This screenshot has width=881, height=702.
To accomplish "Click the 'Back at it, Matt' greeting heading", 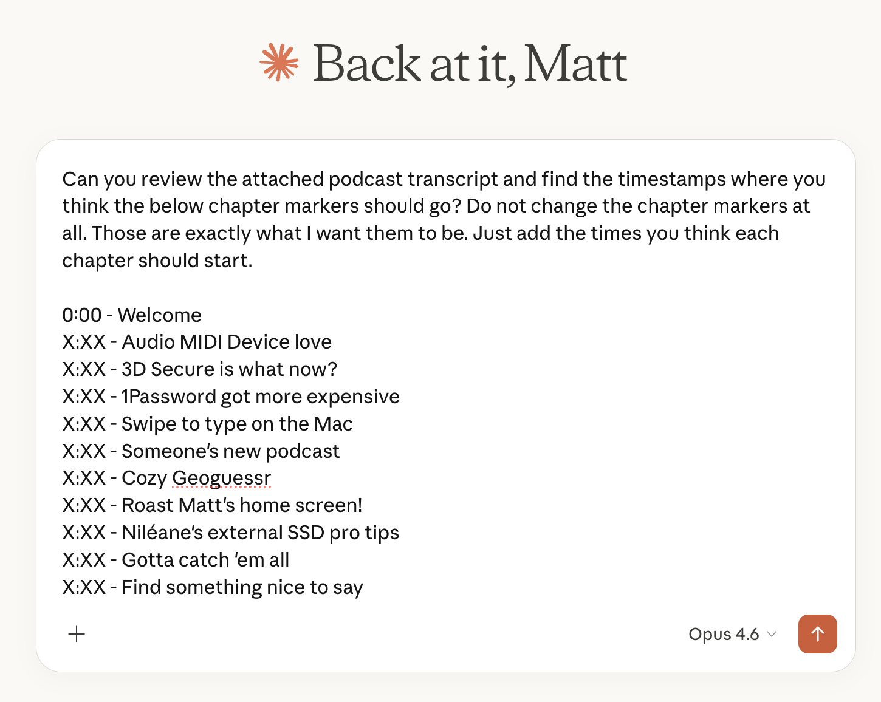I will pos(469,64).
